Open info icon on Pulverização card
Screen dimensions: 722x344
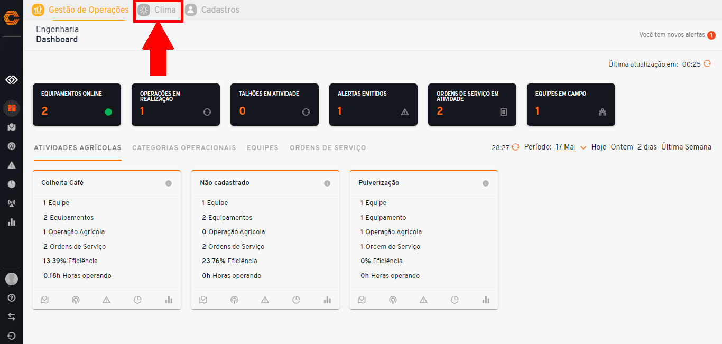coord(486,183)
